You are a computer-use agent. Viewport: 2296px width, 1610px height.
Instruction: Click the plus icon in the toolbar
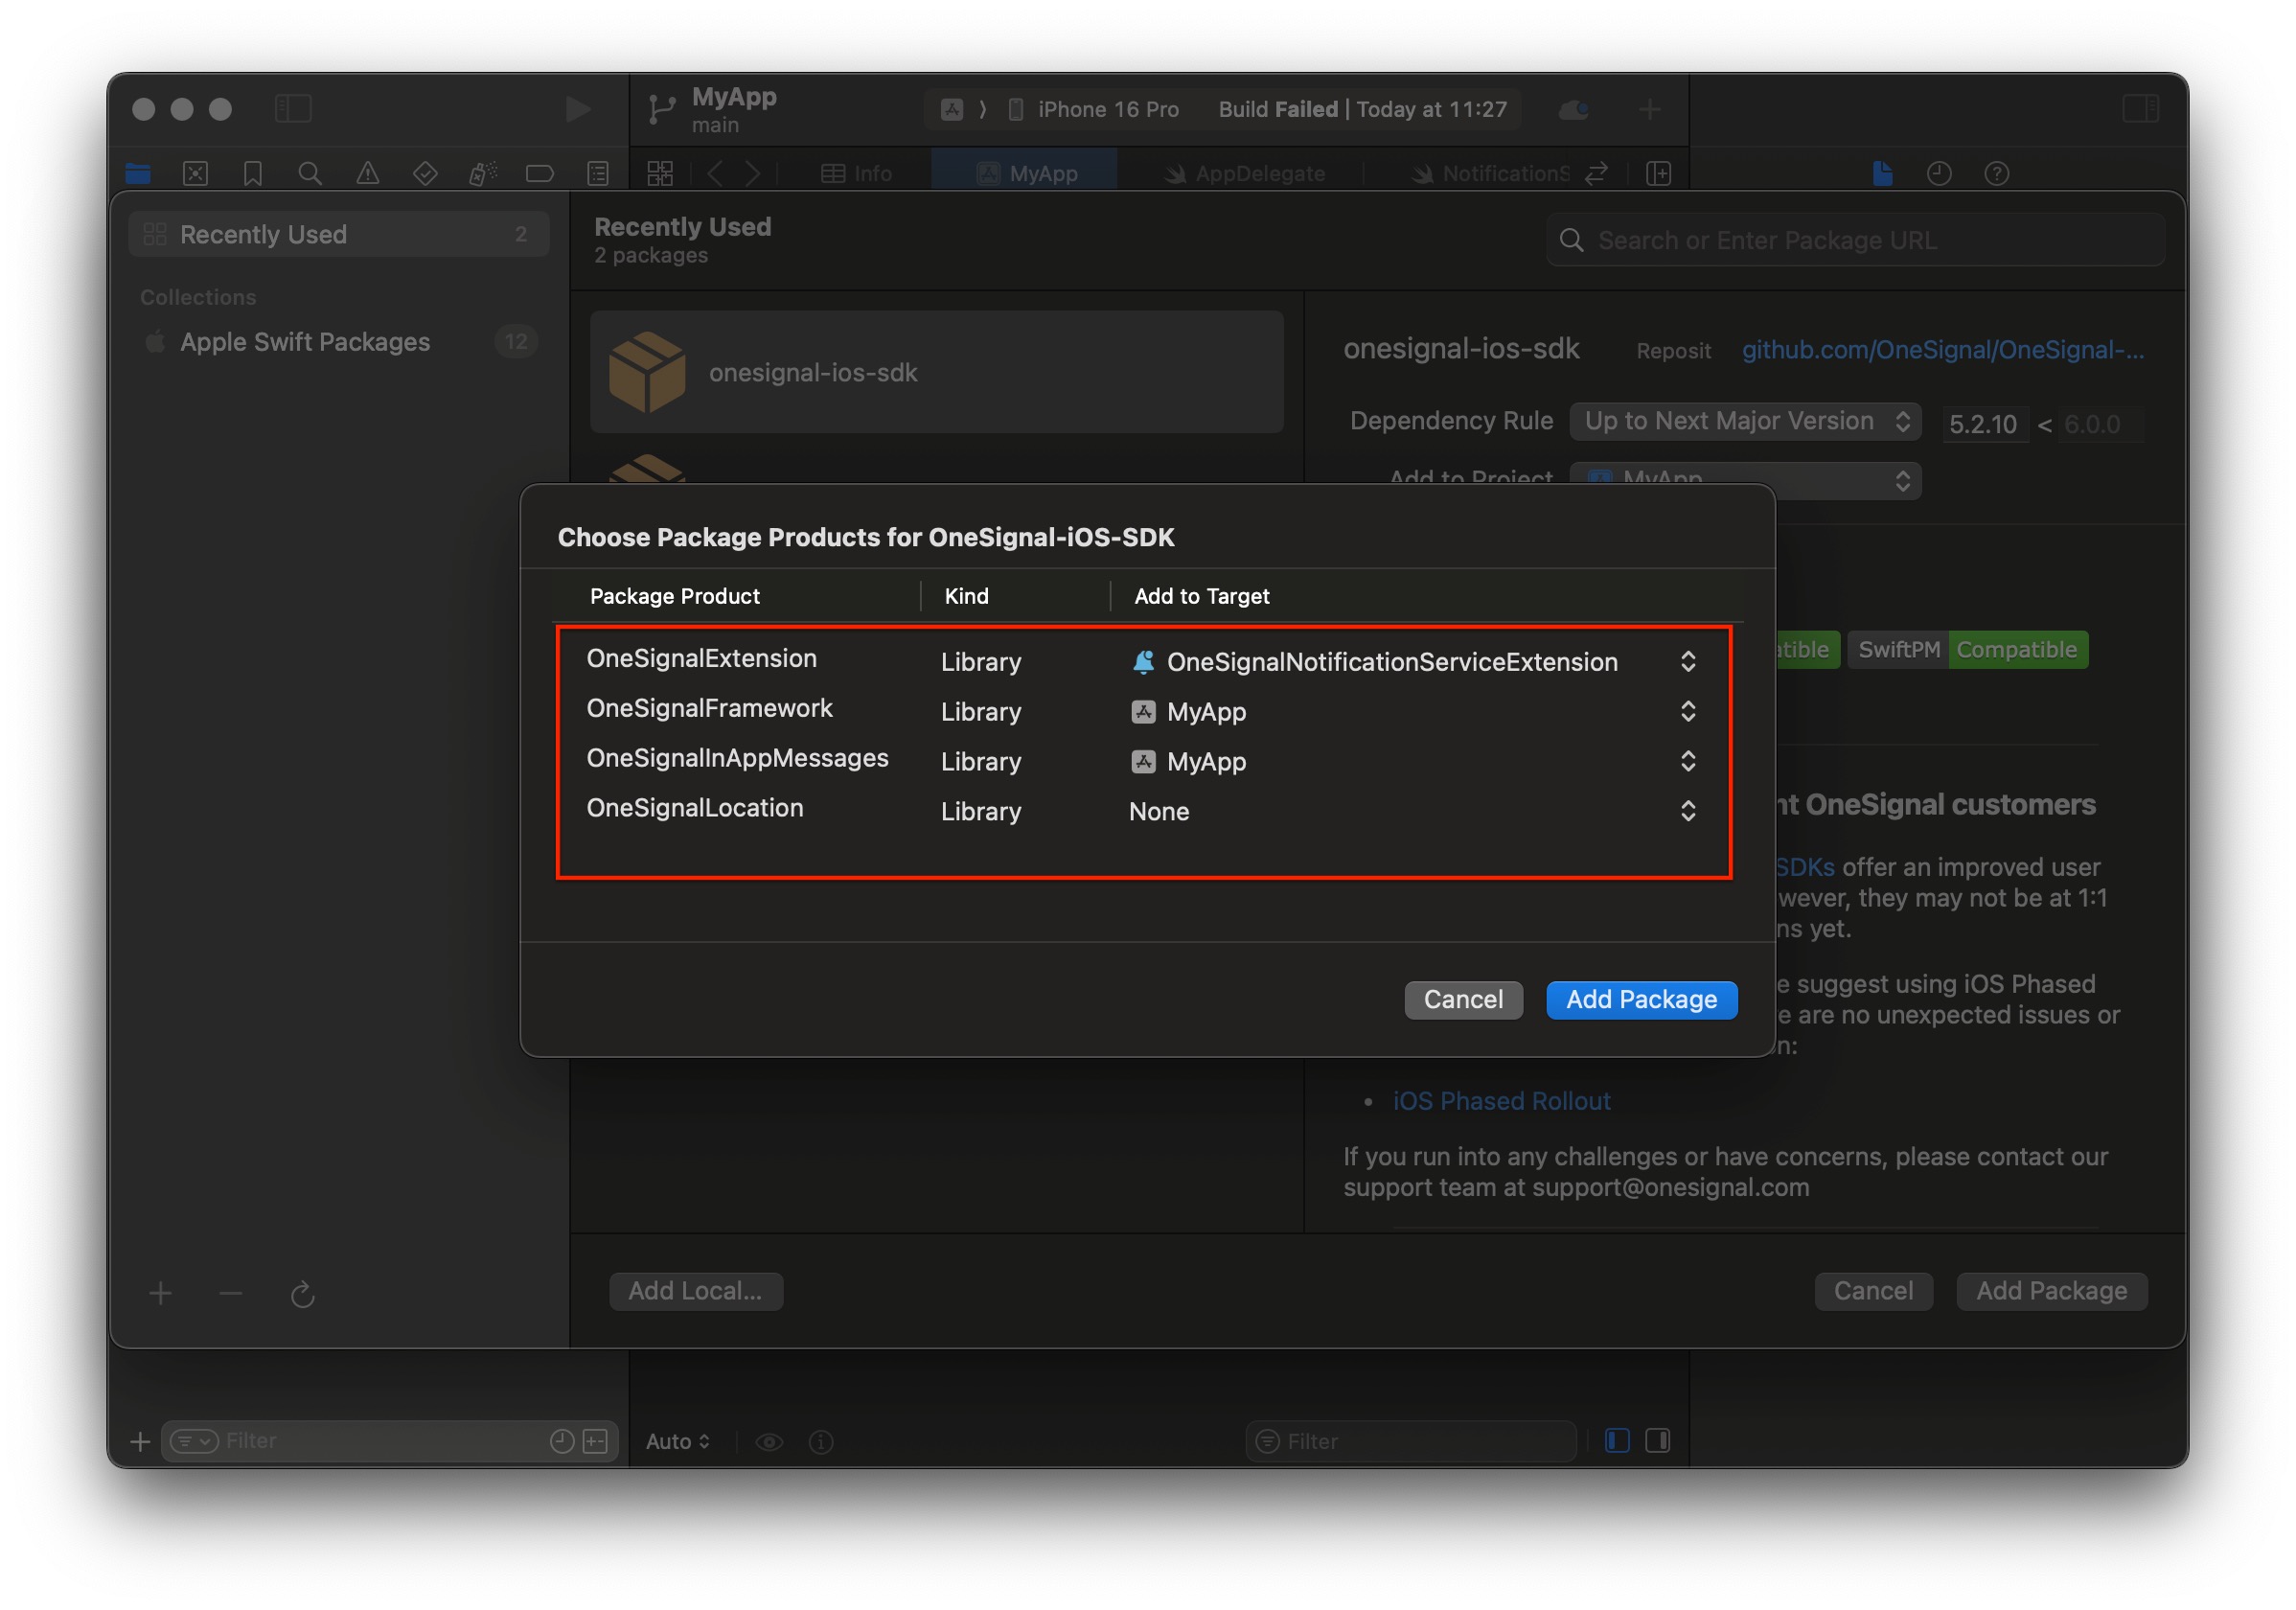pyautogui.click(x=1650, y=109)
